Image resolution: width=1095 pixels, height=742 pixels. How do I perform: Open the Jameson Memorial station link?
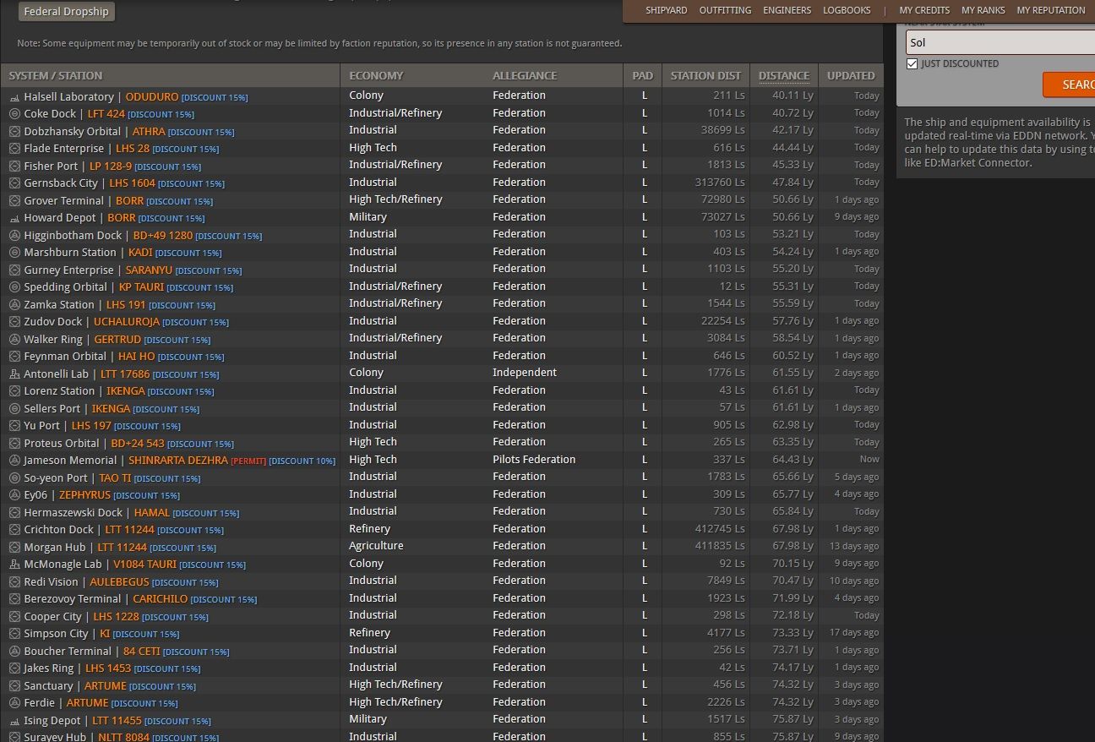[70, 461]
